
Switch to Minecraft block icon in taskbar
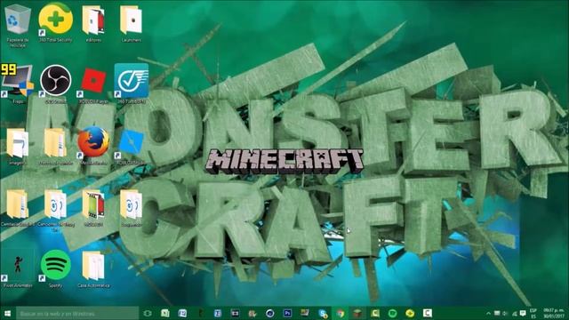(357, 313)
